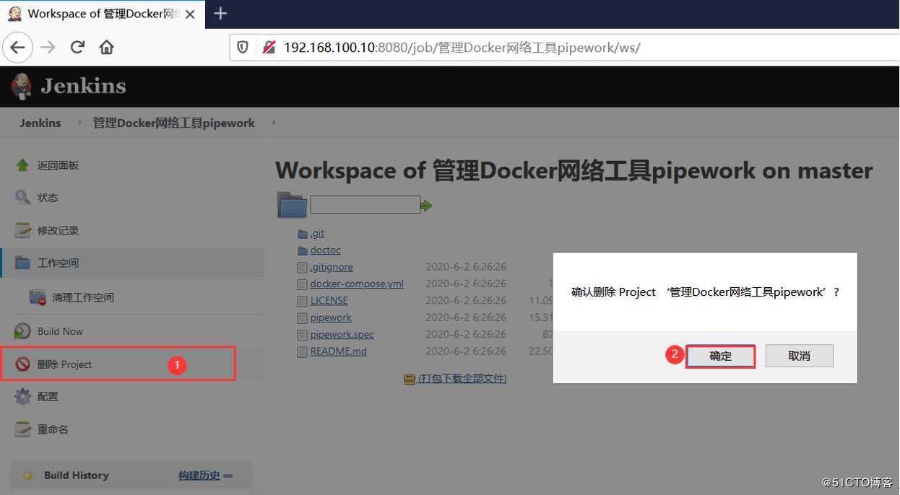The width and height of the screenshot is (900, 495).
Task: Open 配置 in the sidebar
Action: tap(48, 397)
